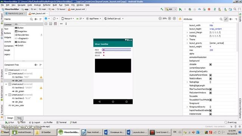Screen dimensions: 242x136
Task: Open Search Everywhere magnifier in top toolbar
Action: pos(235,9)
